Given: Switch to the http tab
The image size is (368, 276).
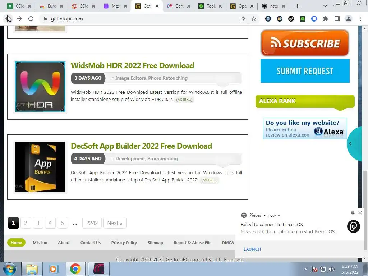Looking at the screenshot, I should click(274, 6).
